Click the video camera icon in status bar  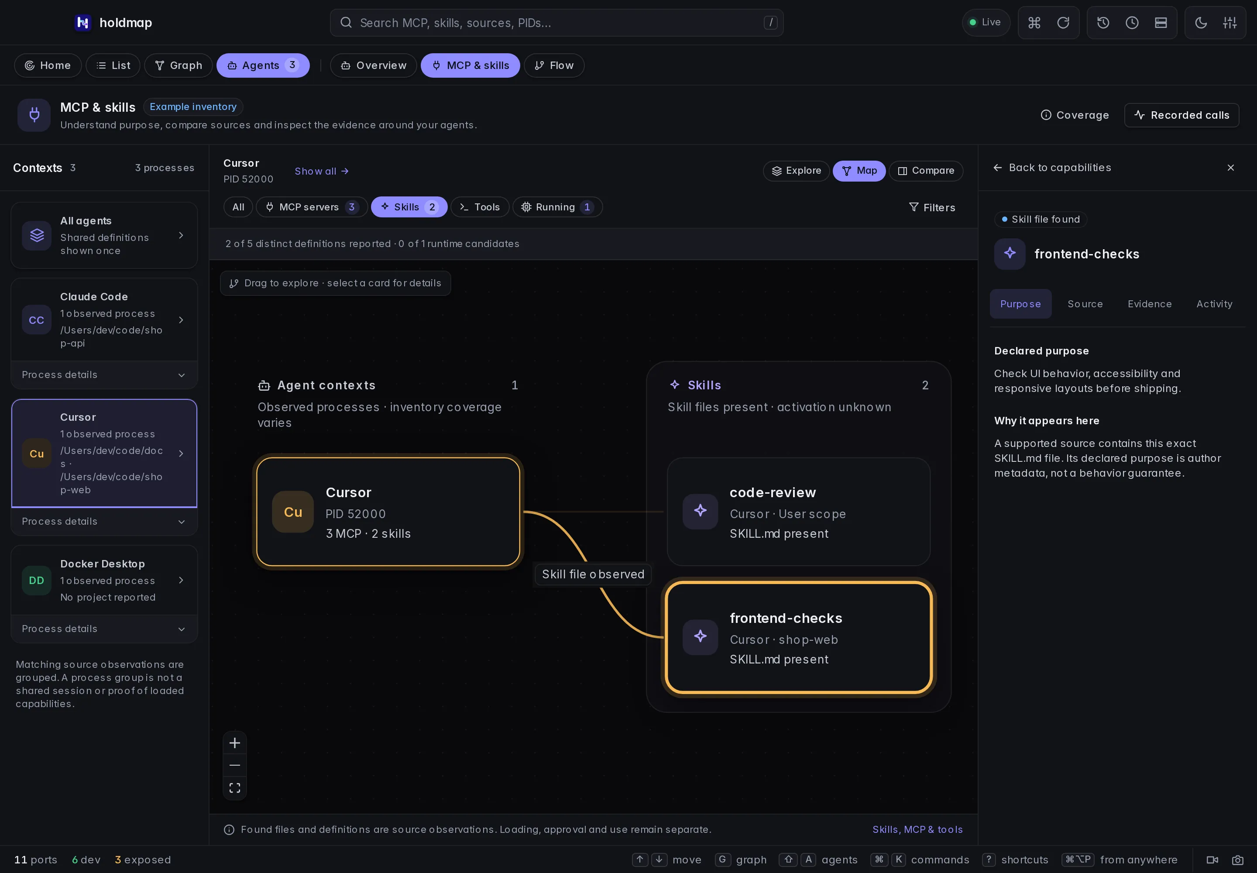point(1212,859)
